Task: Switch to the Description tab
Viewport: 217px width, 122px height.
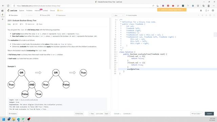Action: [13, 15]
